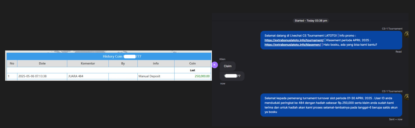Viewport: 415px width, 128px height.
Task: Select the client user ID message ending 77
Action: tap(232, 76)
